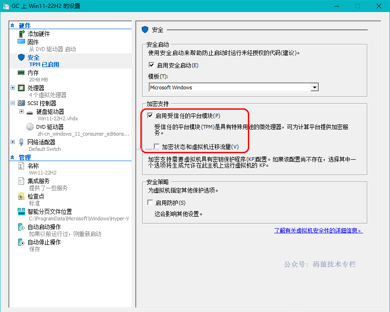Minimize the settings window
This screenshot has height=312, width=390.
(x=337, y=6)
